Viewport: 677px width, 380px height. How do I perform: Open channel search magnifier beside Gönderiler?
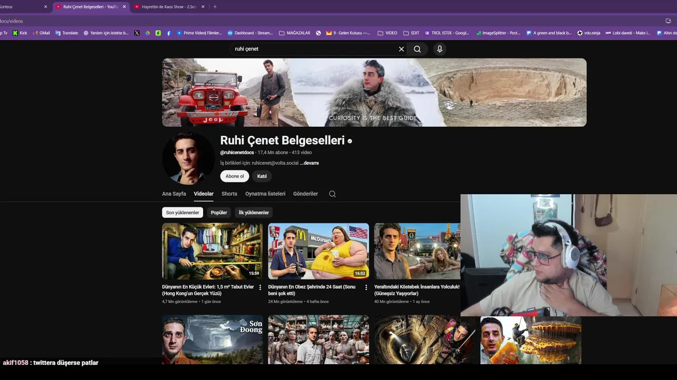pos(332,194)
